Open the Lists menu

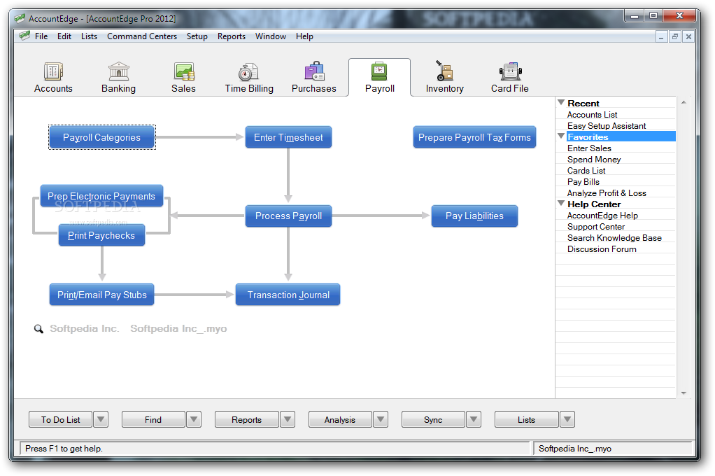89,36
